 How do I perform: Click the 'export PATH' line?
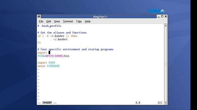[46, 63]
